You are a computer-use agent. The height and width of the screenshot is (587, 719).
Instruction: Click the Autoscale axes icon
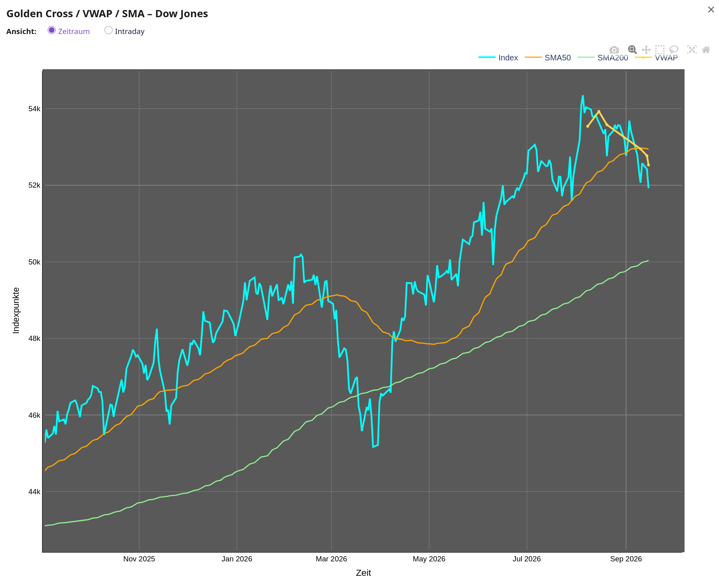coord(692,50)
